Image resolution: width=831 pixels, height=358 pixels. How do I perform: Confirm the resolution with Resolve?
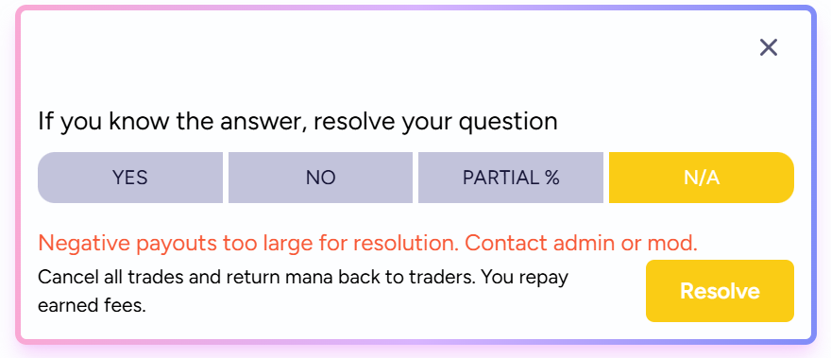tap(720, 291)
